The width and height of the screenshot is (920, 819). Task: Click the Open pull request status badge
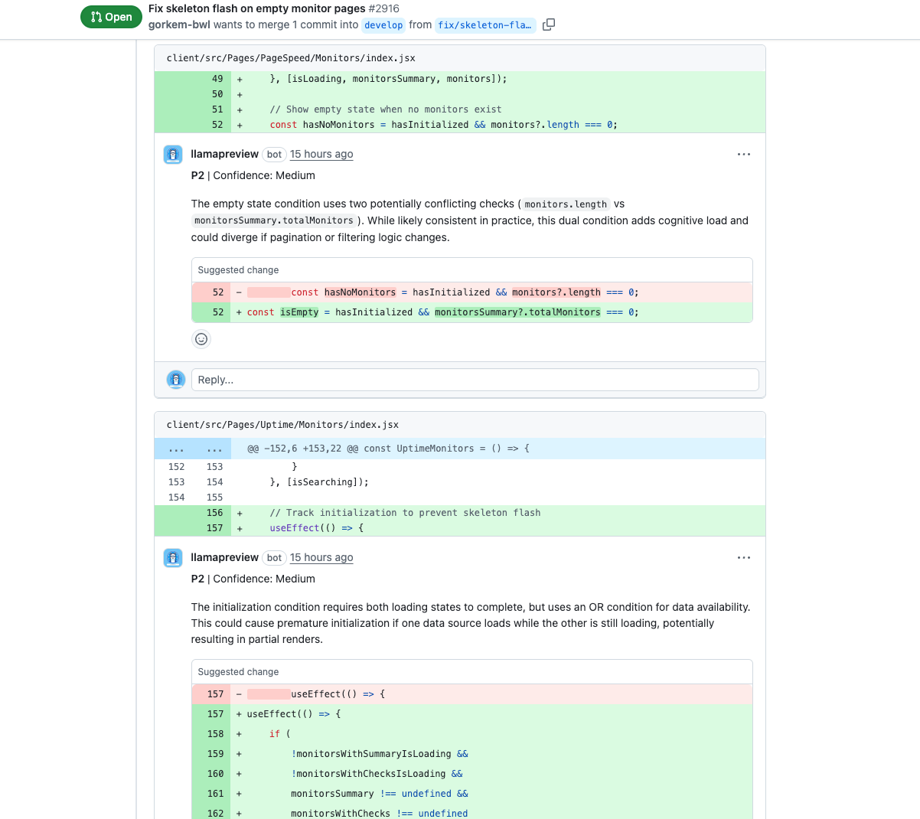tap(111, 17)
